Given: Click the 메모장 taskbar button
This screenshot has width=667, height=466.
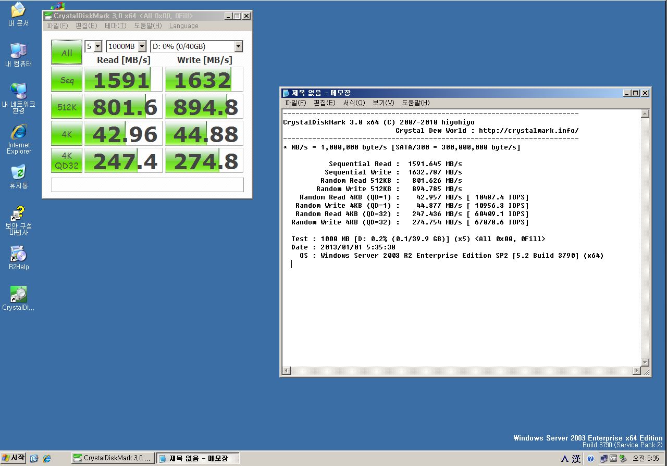Looking at the screenshot, I should [x=198, y=458].
